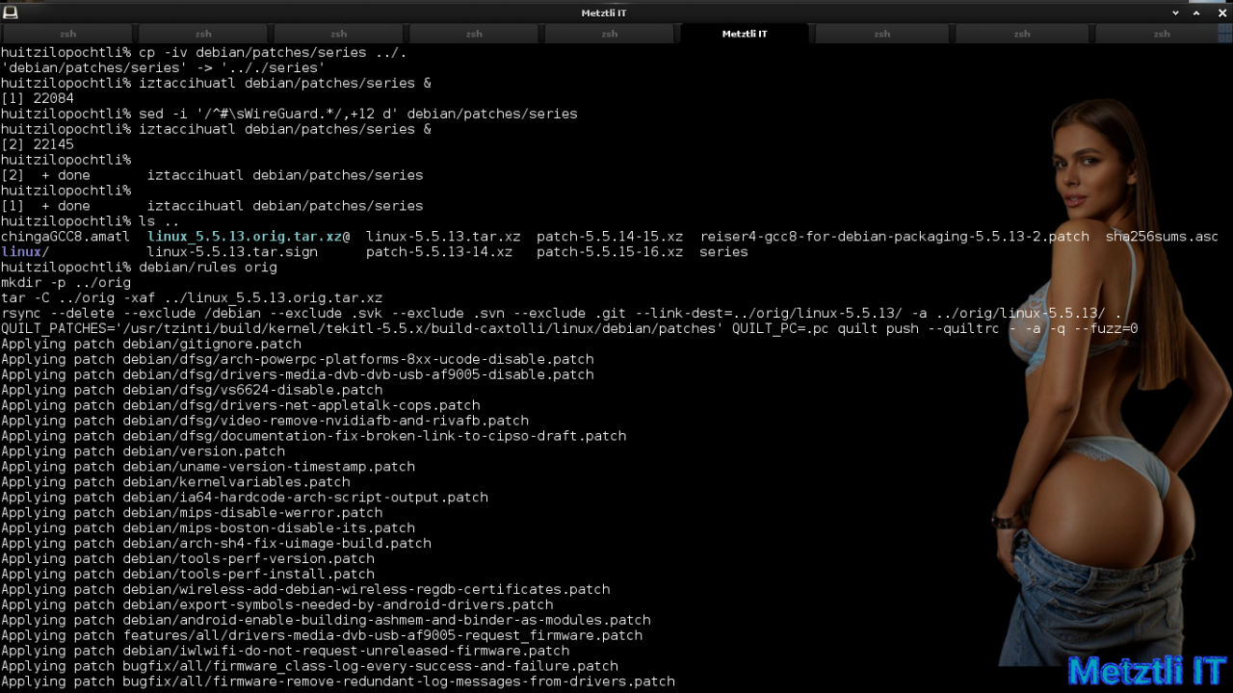Click the tools-perf-install.patch line

point(188,575)
